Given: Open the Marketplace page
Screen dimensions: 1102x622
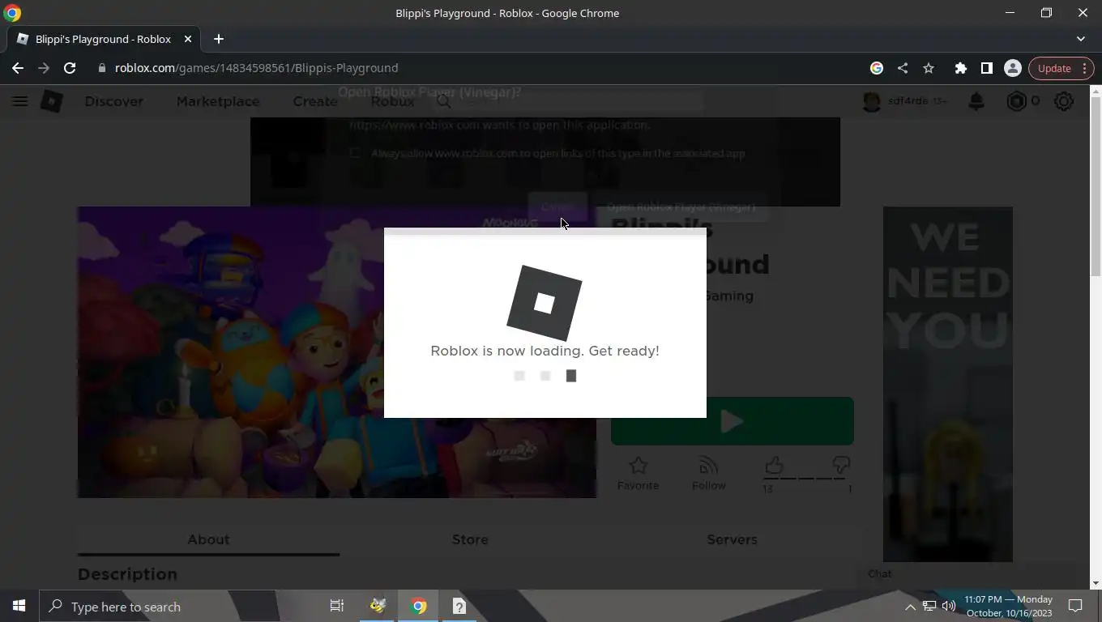Looking at the screenshot, I should pyautogui.click(x=218, y=101).
